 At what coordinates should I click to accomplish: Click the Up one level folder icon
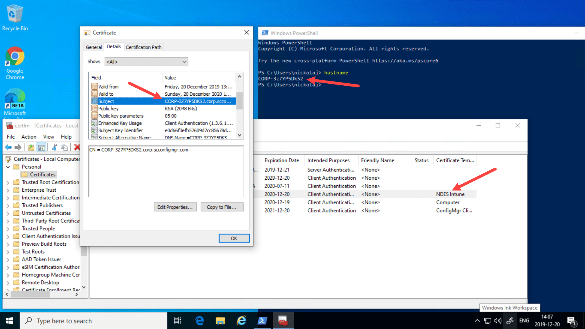coord(31,147)
